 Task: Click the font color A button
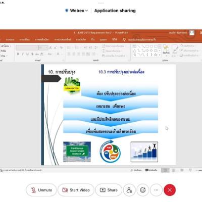(58, 54)
